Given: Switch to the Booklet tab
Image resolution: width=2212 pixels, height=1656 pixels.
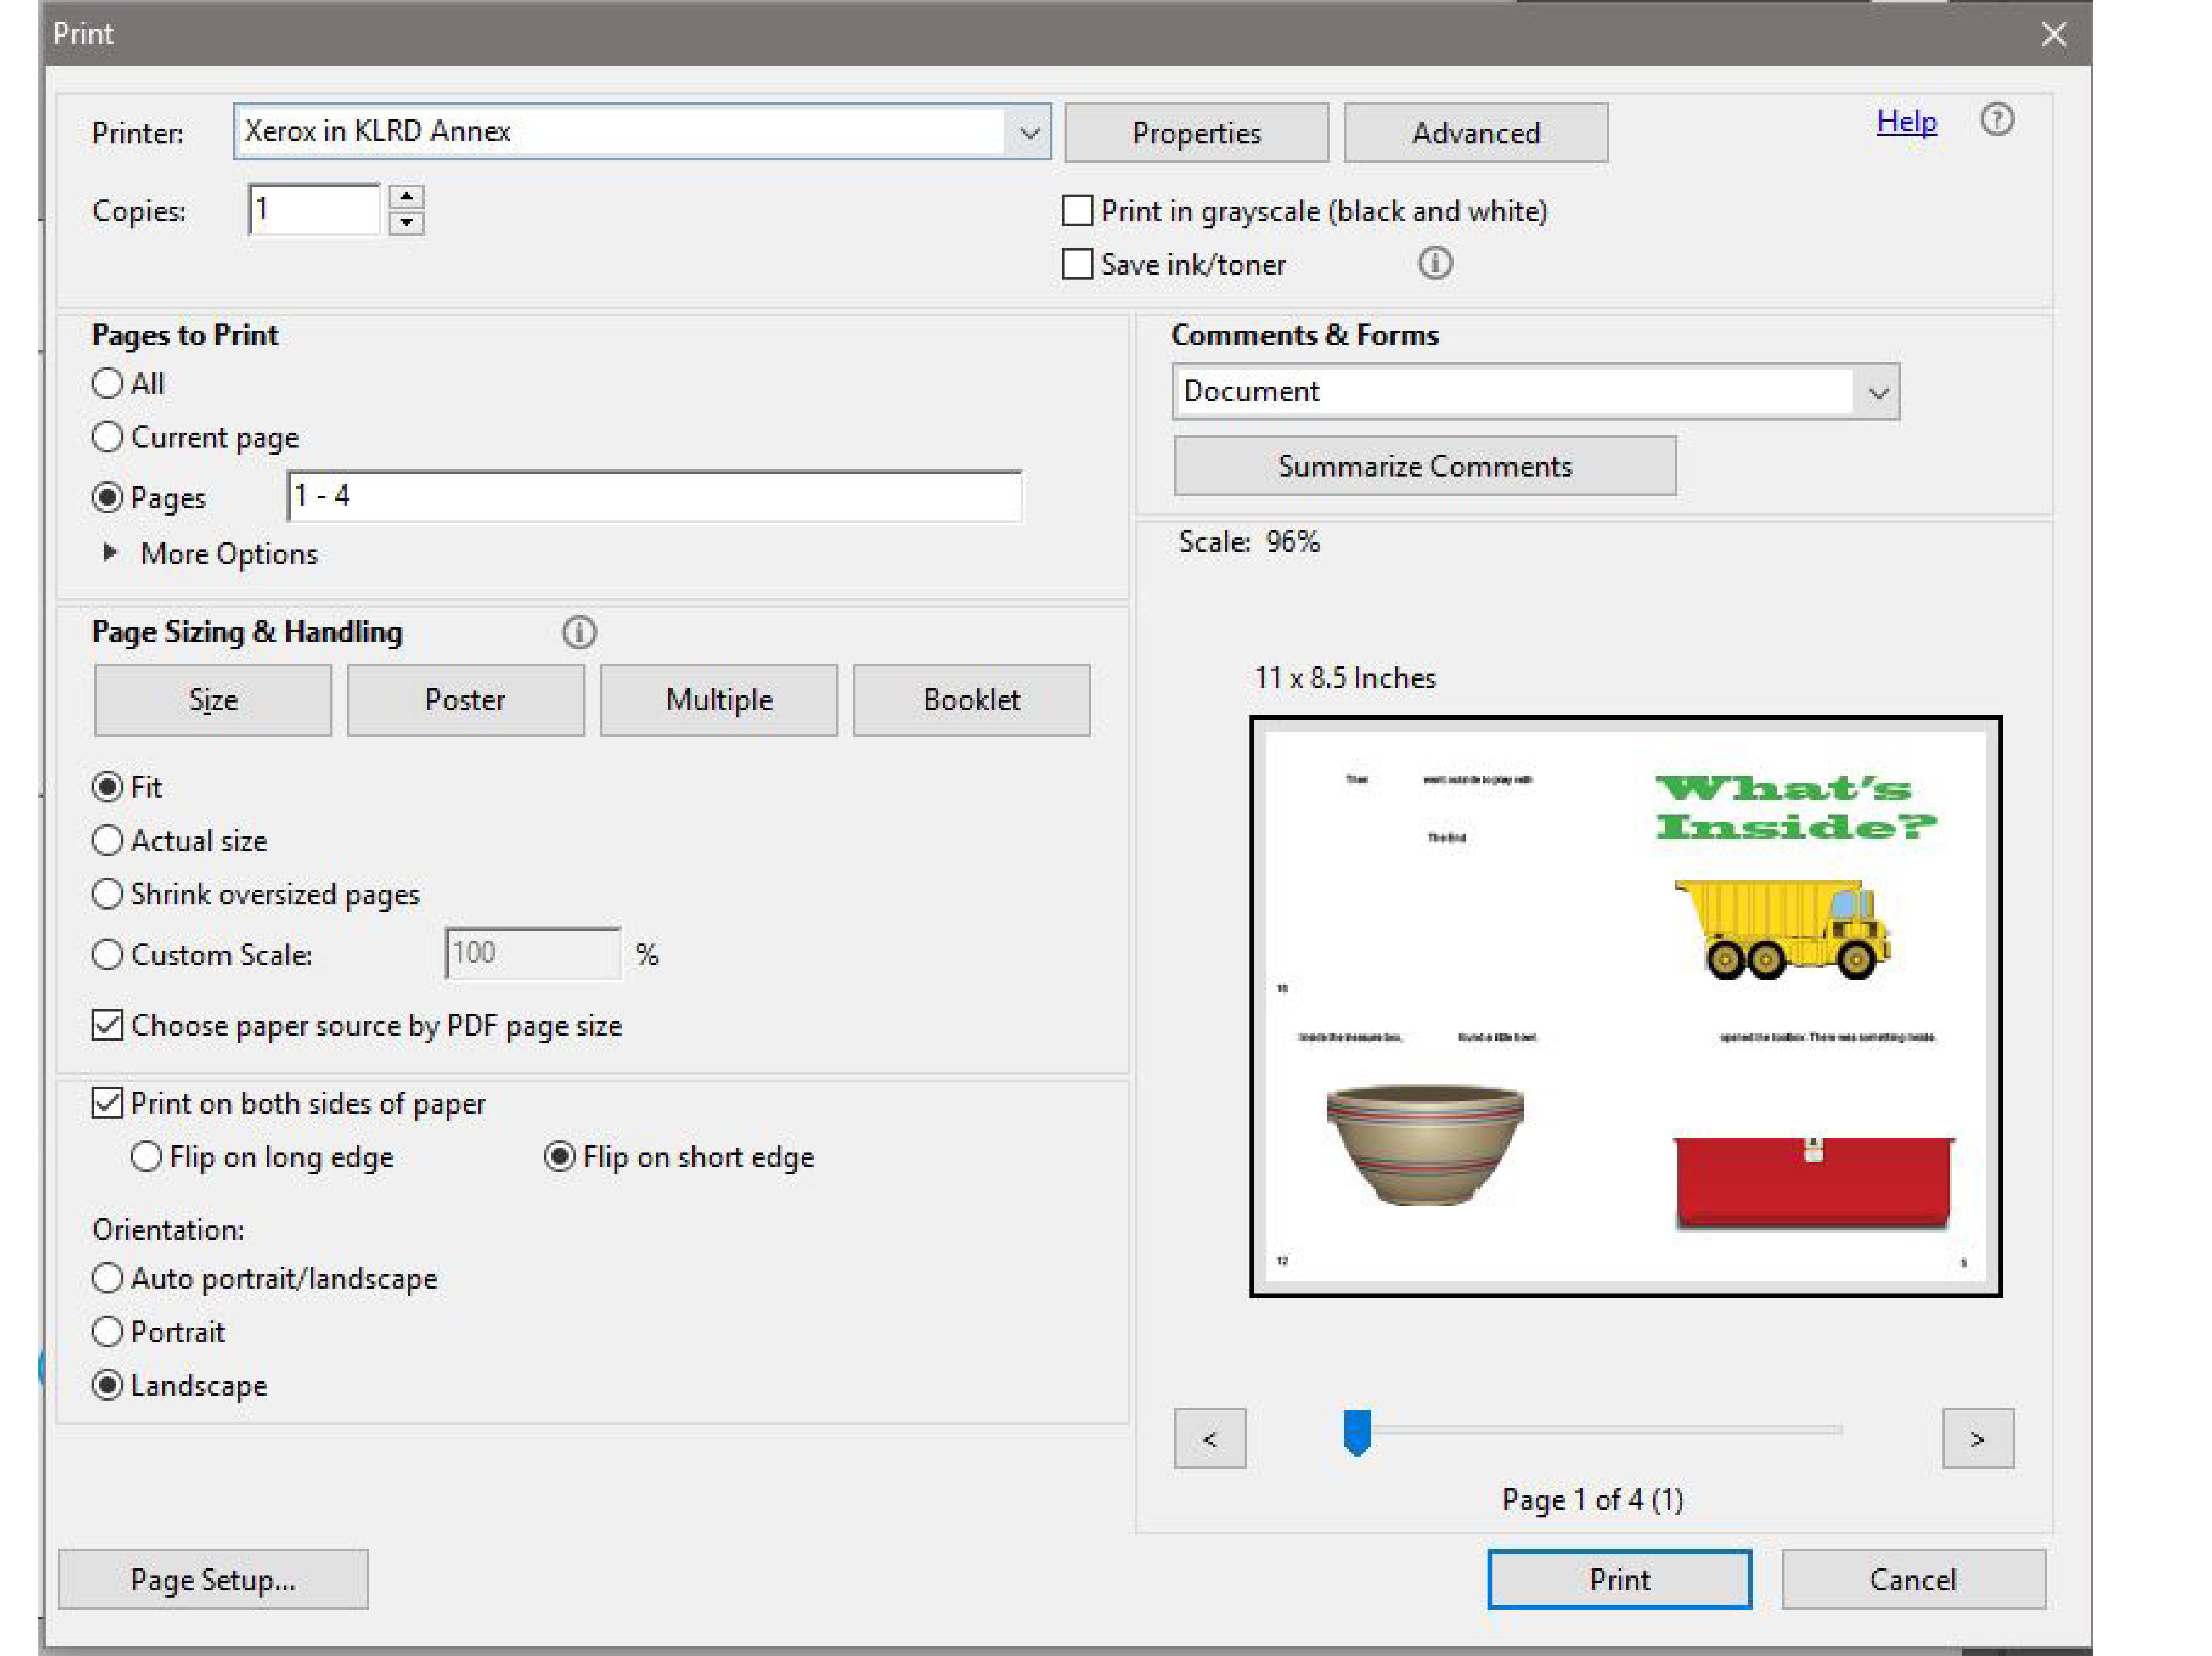Looking at the screenshot, I should pyautogui.click(x=972, y=700).
